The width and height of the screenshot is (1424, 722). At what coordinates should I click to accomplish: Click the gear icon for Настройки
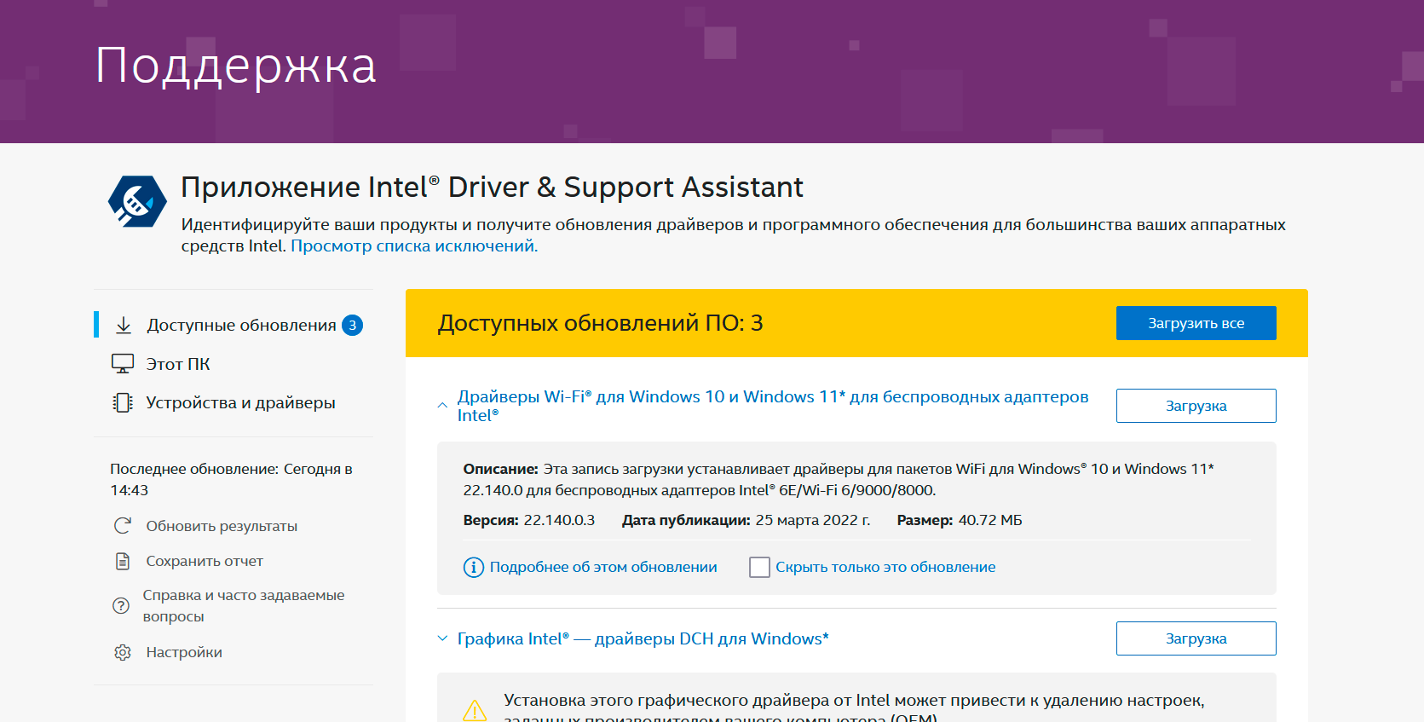[123, 652]
